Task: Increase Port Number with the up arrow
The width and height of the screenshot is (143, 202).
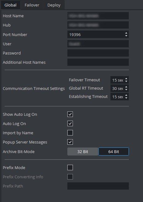Action: [x=126, y=33]
